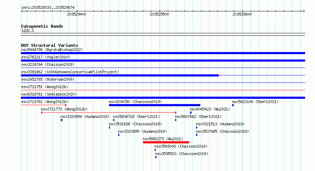Click the nsv5622106 (Ebert2021) label
Viewport: 315px width, 171px height.
click(255, 102)
